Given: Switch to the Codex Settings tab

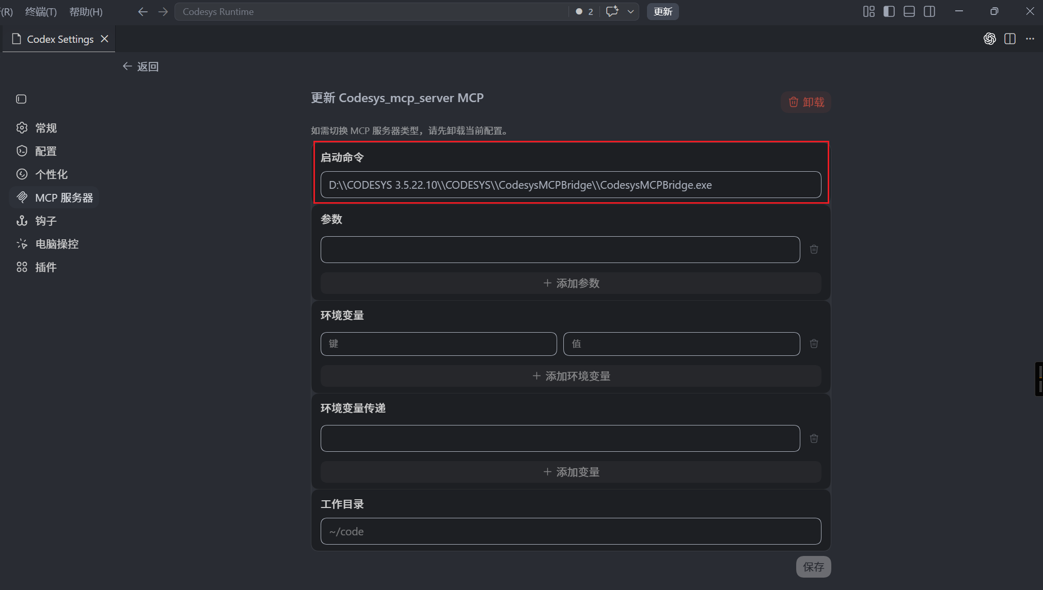Looking at the screenshot, I should (x=60, y=39).
